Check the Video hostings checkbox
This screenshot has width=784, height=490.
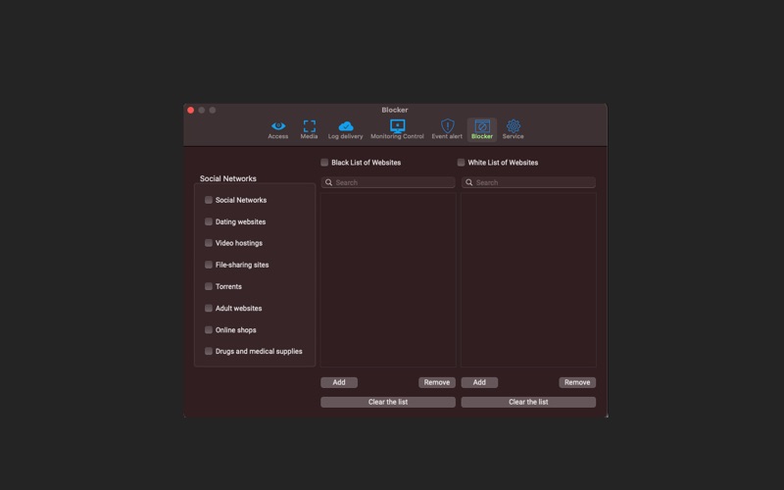[x=209, y=243]
